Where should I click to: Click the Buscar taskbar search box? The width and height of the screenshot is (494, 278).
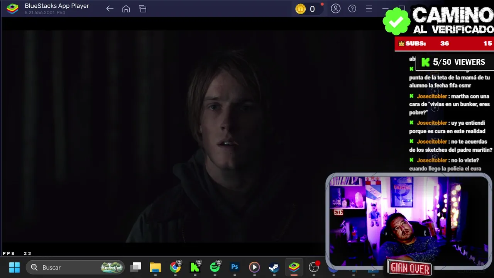click(76, 267)
